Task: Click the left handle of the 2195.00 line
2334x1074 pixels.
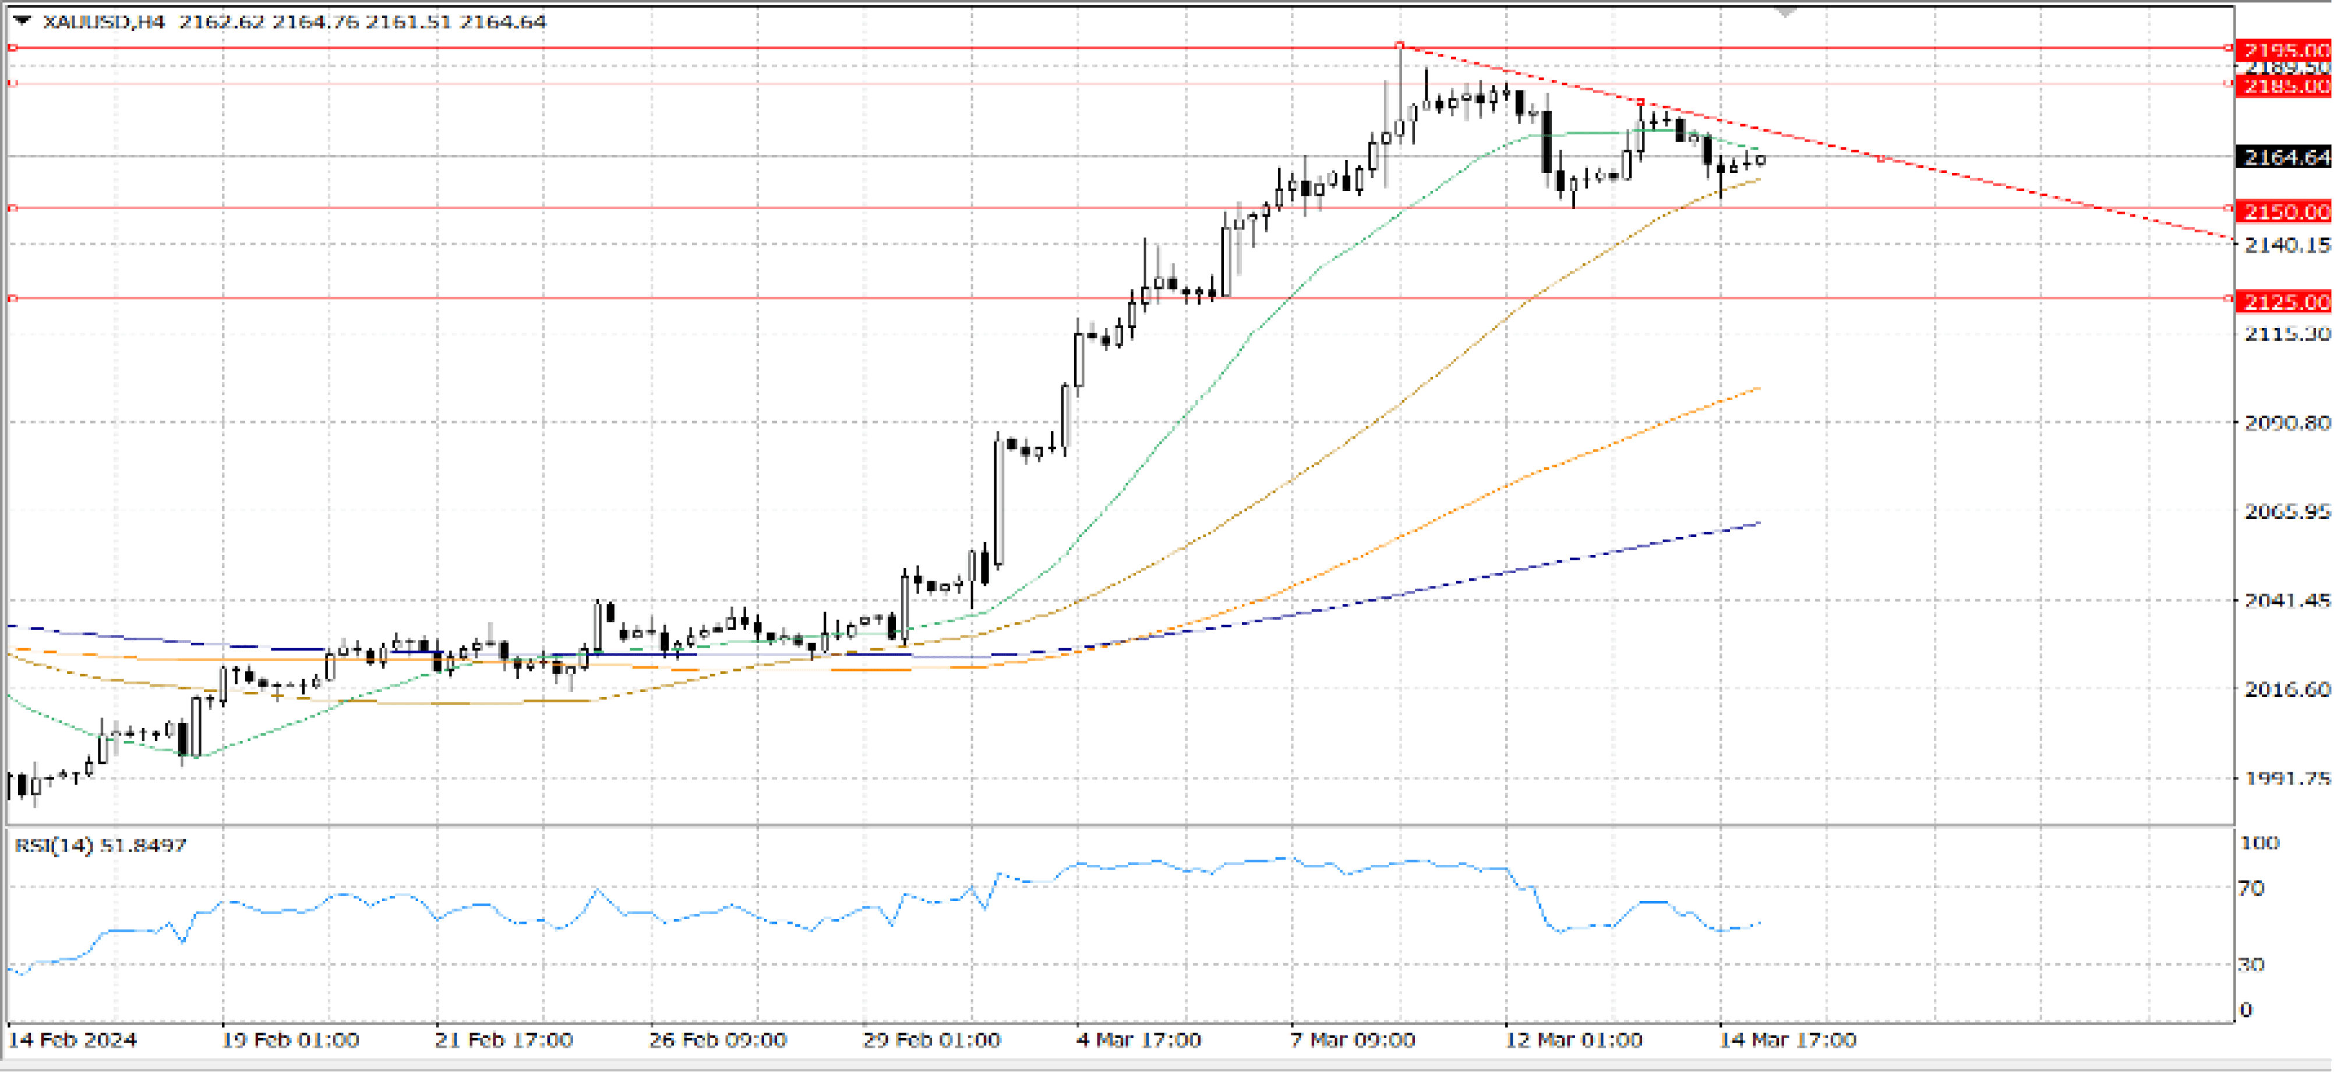Action: coord(13,47)
